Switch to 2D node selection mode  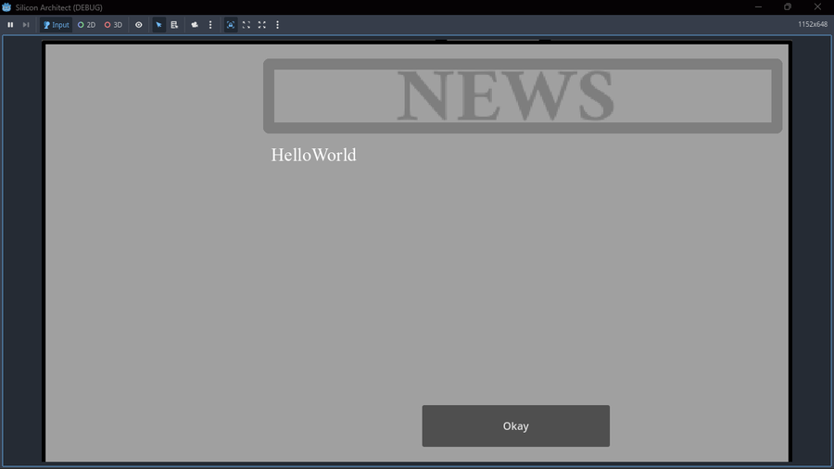[87, 25]
